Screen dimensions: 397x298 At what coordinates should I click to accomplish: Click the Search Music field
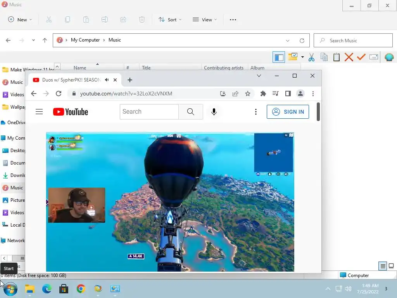pyautogui.click(x=353, y=40)
